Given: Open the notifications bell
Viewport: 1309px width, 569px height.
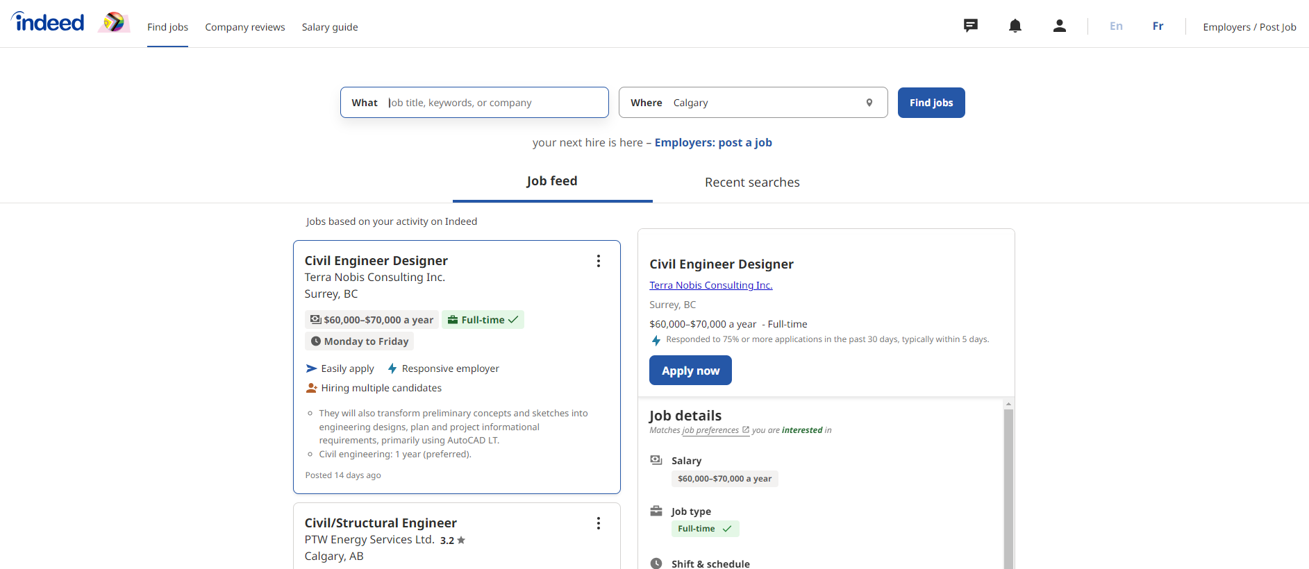Looking at the screenshot, I should tap(1015, 26).
